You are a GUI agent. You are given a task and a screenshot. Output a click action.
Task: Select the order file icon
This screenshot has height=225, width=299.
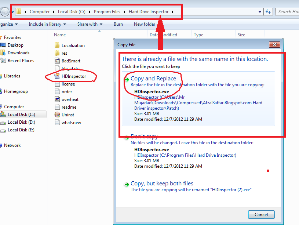pos(57,92)
